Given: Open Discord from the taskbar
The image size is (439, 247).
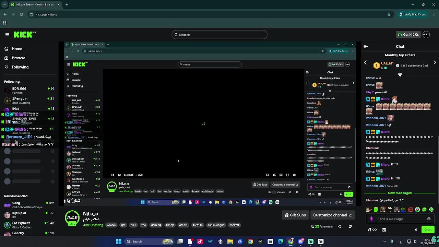Looking at the screenshot, I should point(301,242).
